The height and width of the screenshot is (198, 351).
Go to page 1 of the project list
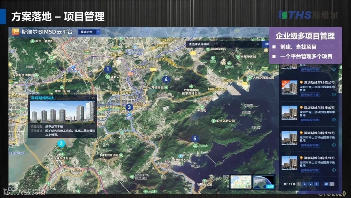(x=305, y=184)
